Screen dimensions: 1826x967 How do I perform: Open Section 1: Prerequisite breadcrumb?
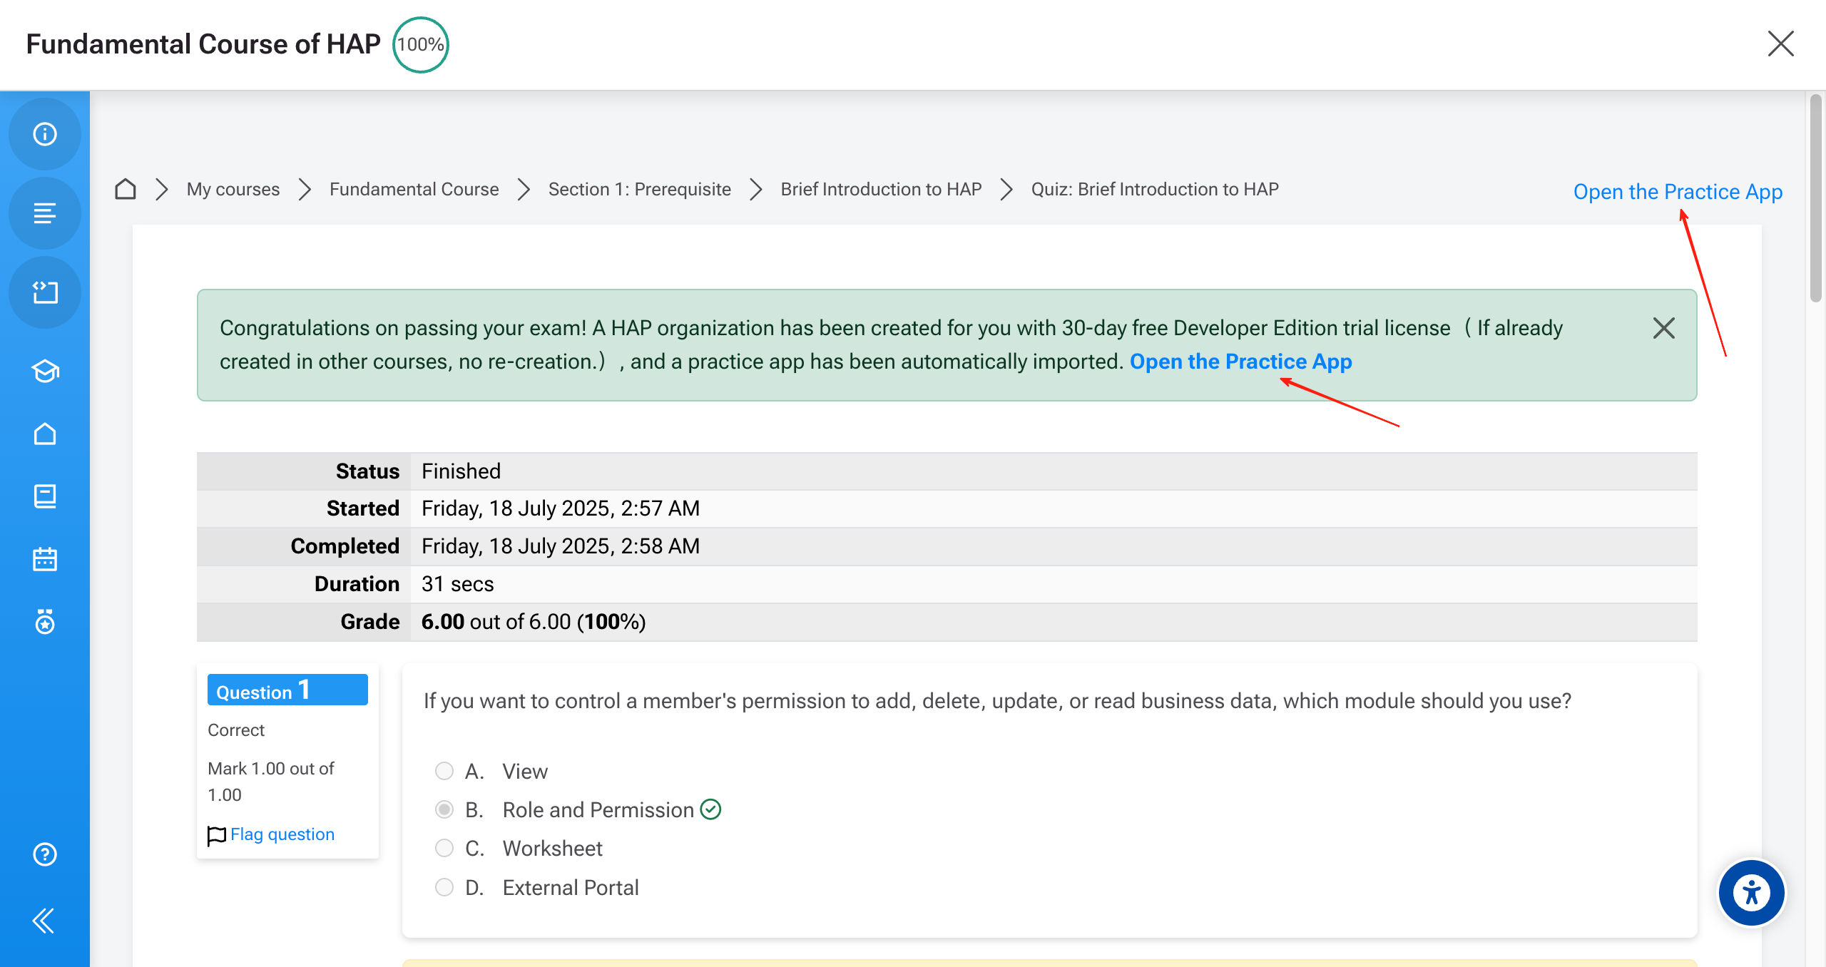tap(640, 189)
